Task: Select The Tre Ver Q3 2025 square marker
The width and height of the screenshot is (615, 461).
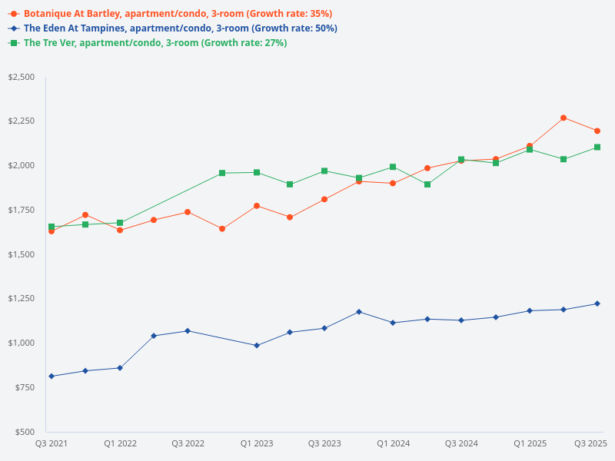Action: tap(597, 147)
